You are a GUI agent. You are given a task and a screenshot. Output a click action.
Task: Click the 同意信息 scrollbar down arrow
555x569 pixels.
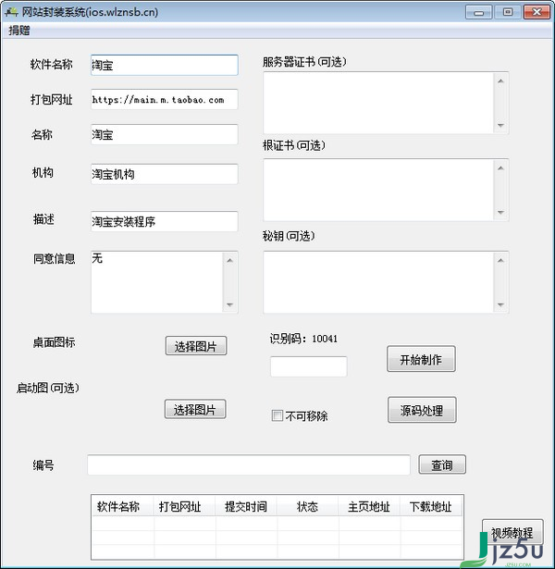(x=230, y=304)
